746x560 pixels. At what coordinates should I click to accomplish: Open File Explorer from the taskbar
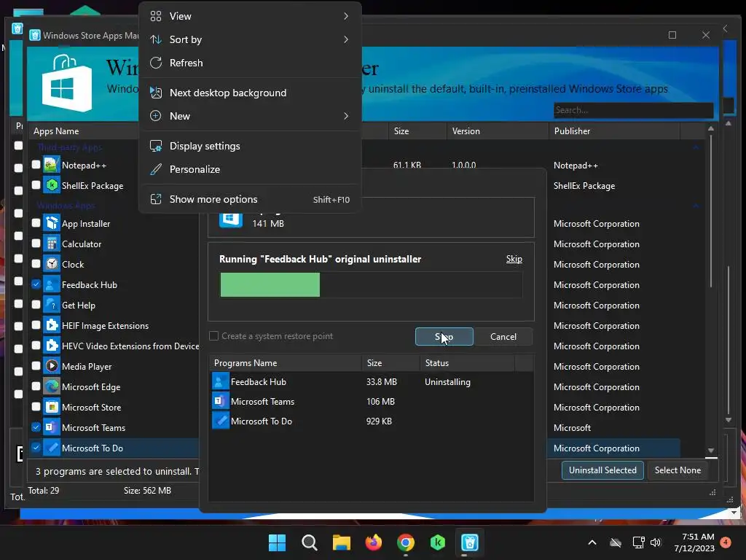coord(341,542)
